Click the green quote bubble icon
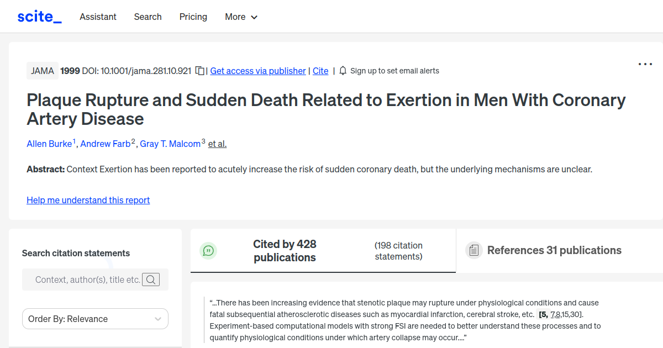663x348 pixels. click(208, 251)
